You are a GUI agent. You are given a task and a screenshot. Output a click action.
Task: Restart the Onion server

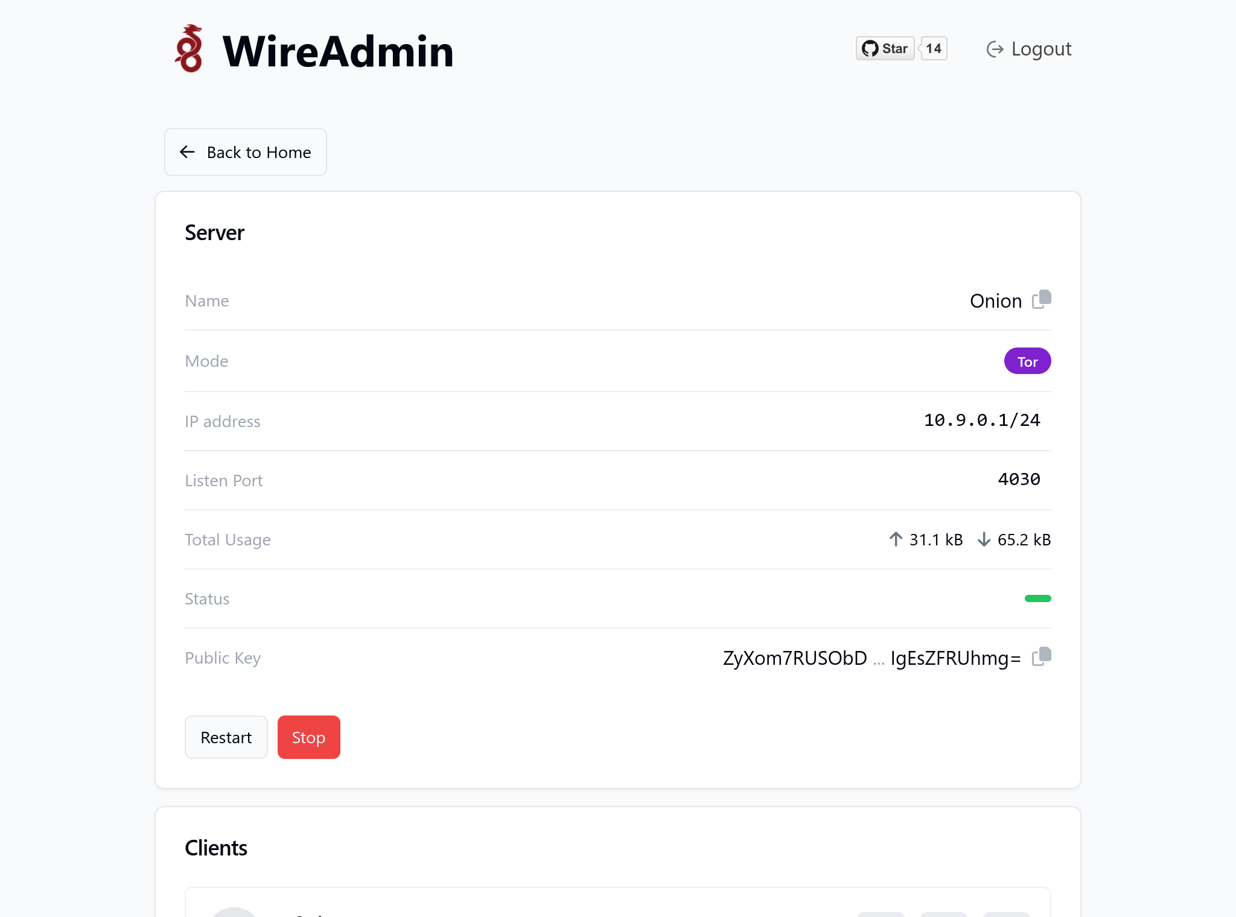(x=226, y=737)
